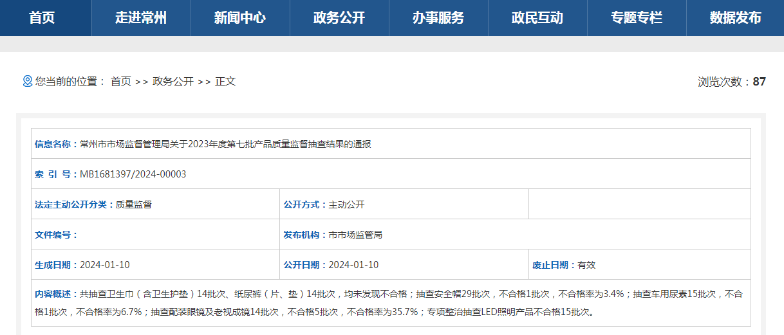The height and width of the screenshot is (335, 784).
Task: Open the 专题专栏 navigation item
Action: coord(637,18)
